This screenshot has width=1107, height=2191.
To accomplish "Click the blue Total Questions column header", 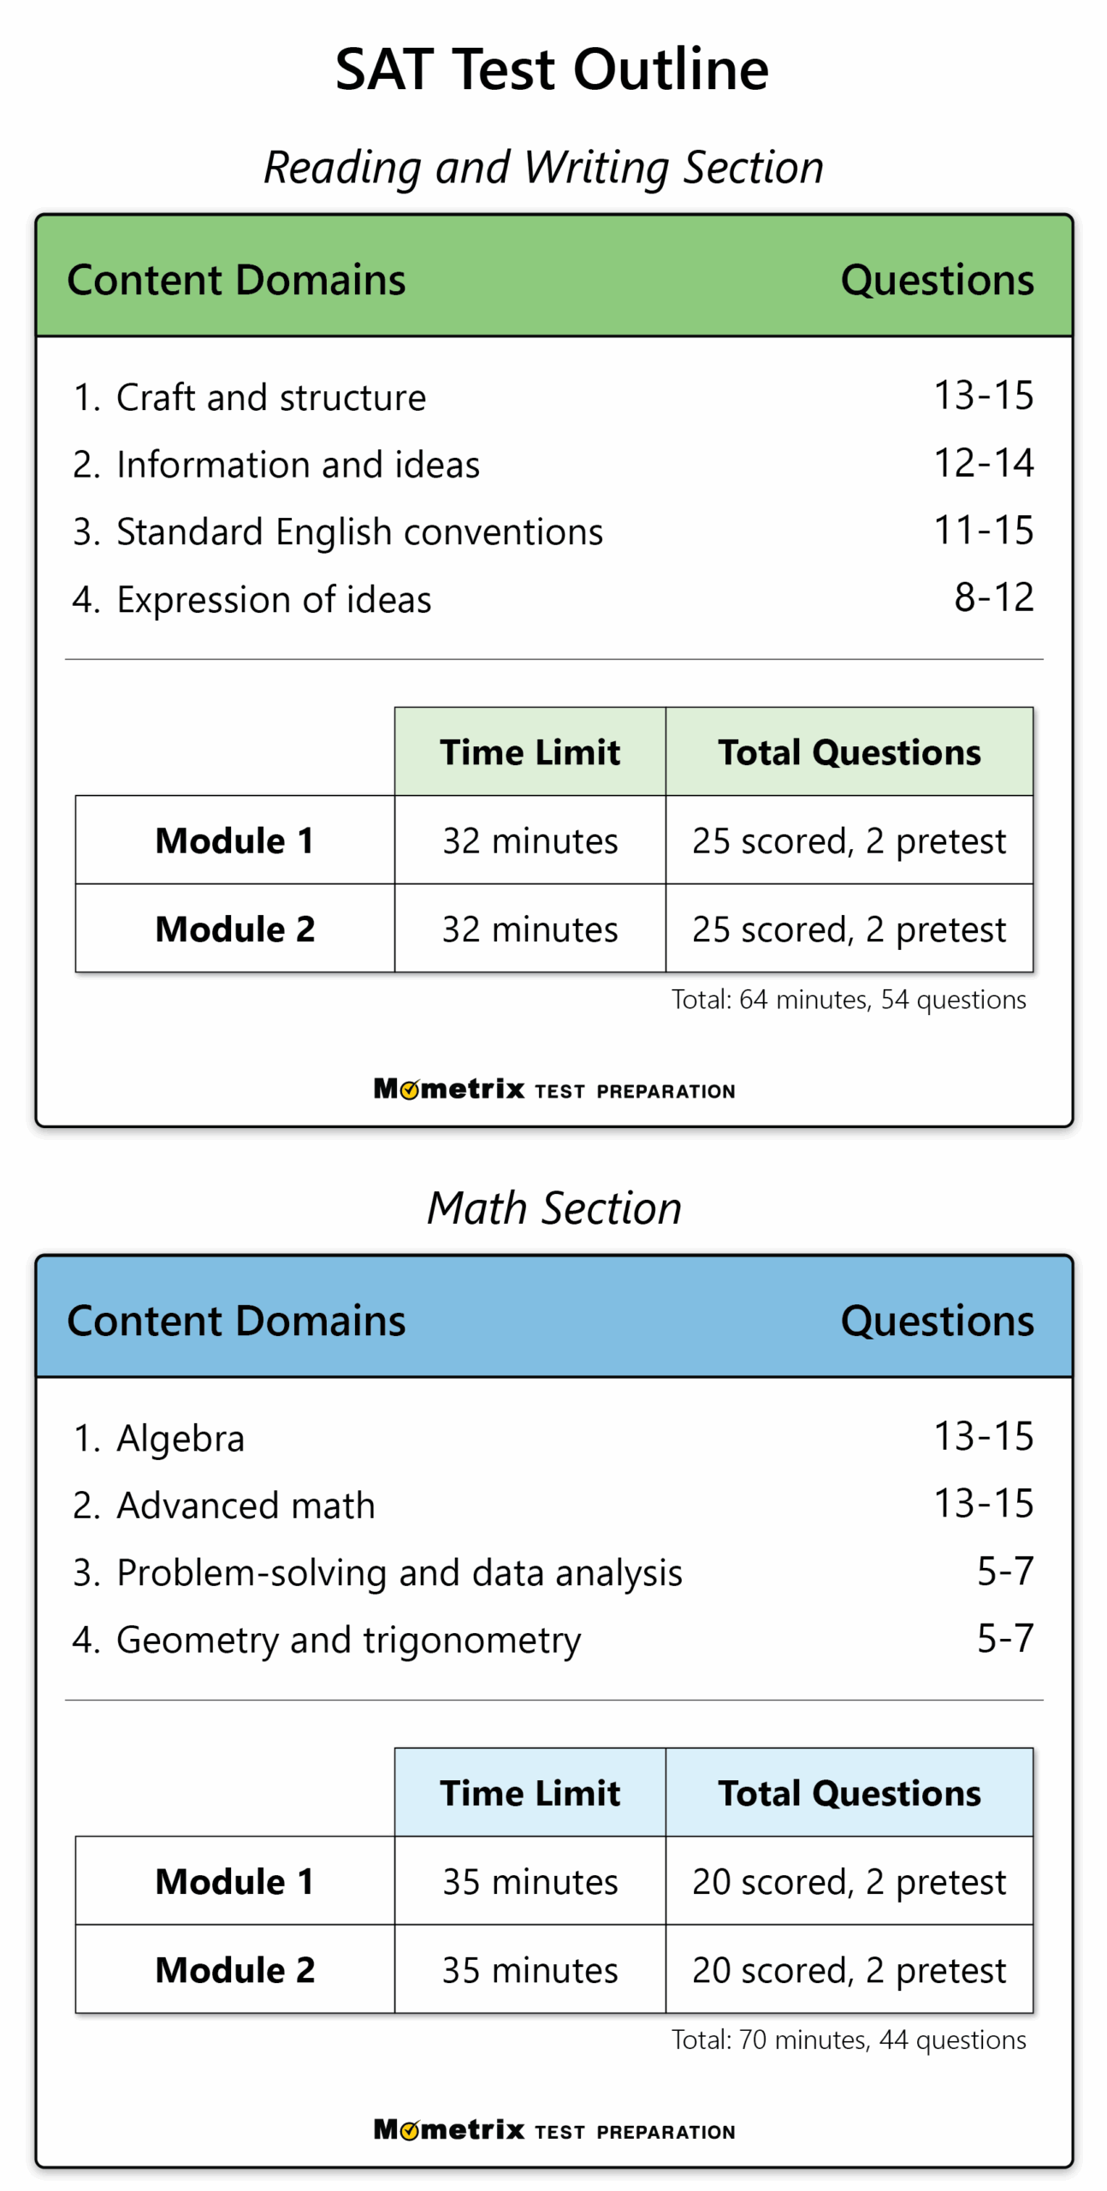I will coord(849,1793).
